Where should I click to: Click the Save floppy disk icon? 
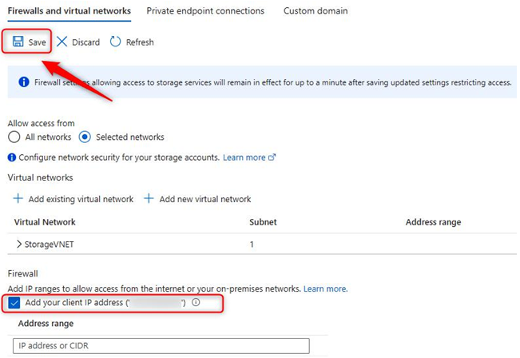18,42
